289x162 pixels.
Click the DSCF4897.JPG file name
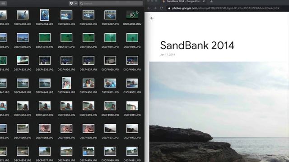click(110, 24)
